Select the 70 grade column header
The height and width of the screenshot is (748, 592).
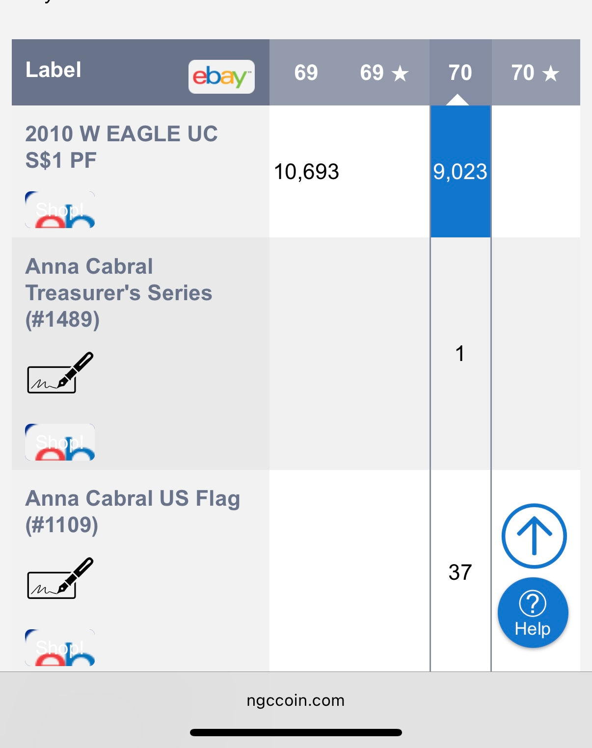coord(460,73)
